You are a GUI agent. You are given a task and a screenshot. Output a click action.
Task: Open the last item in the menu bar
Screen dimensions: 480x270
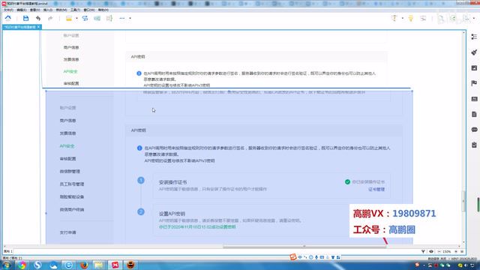coord(103,10)
